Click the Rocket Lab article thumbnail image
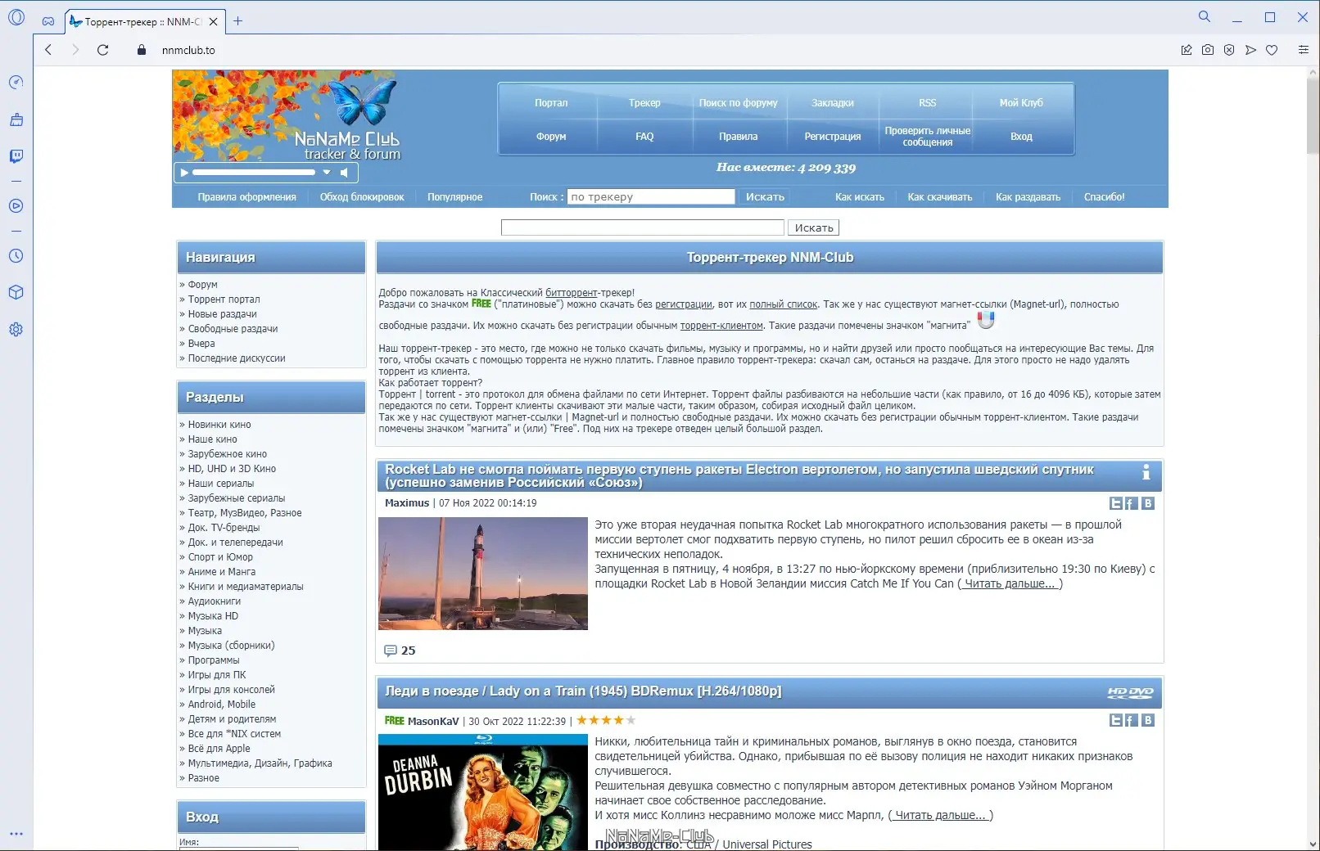1320x851 pixels. 483,574
